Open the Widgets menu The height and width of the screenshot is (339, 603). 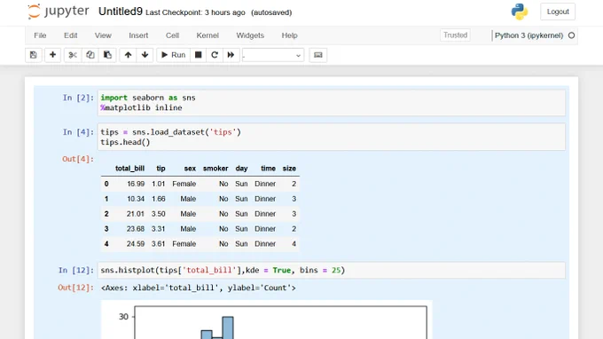tap(250, 35)
